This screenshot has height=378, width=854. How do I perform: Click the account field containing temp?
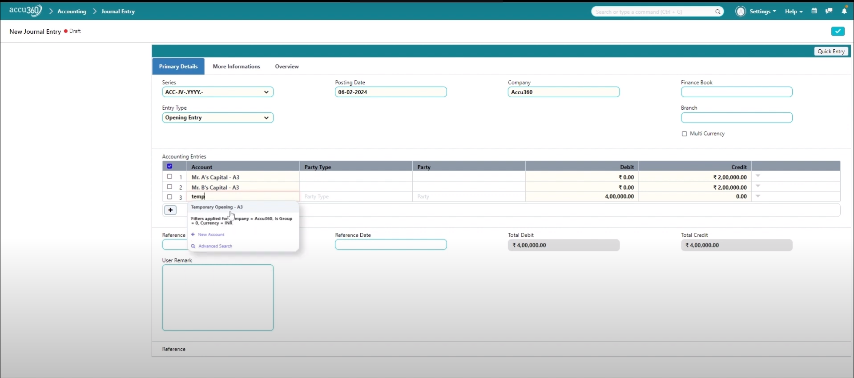[x=243, y=196]
